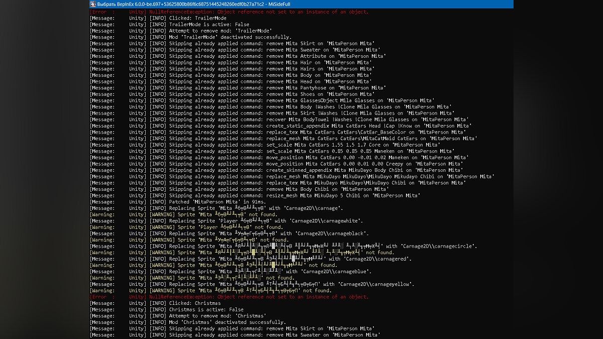The image size is (603, 339).
Task: Click the 'create_skinned_appendix Mita MikuDayo' line
Action: click(x=310, y=170)
